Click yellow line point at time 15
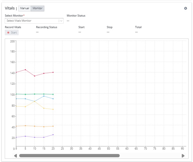The width and height of the screenshot is (193, 162). (44, 108)
